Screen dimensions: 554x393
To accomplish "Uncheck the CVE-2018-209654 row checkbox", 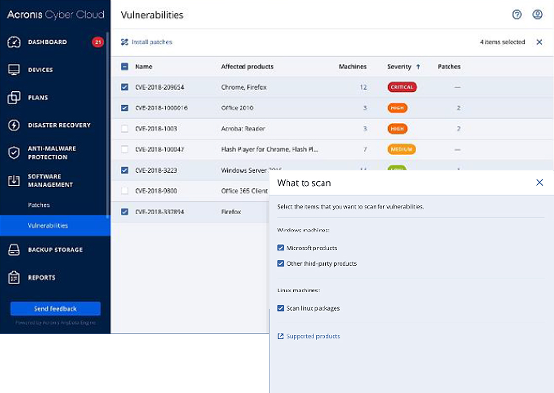I will (124, 87).
